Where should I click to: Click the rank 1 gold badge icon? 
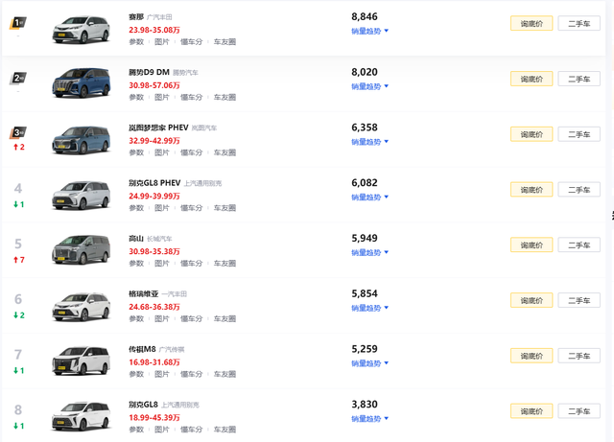[x=18, y=23]
